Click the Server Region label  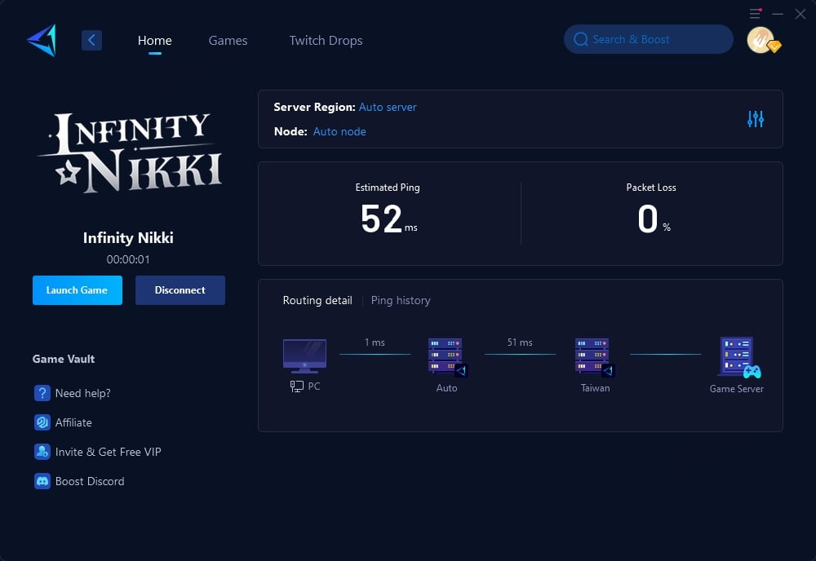[x=315, y=107]
